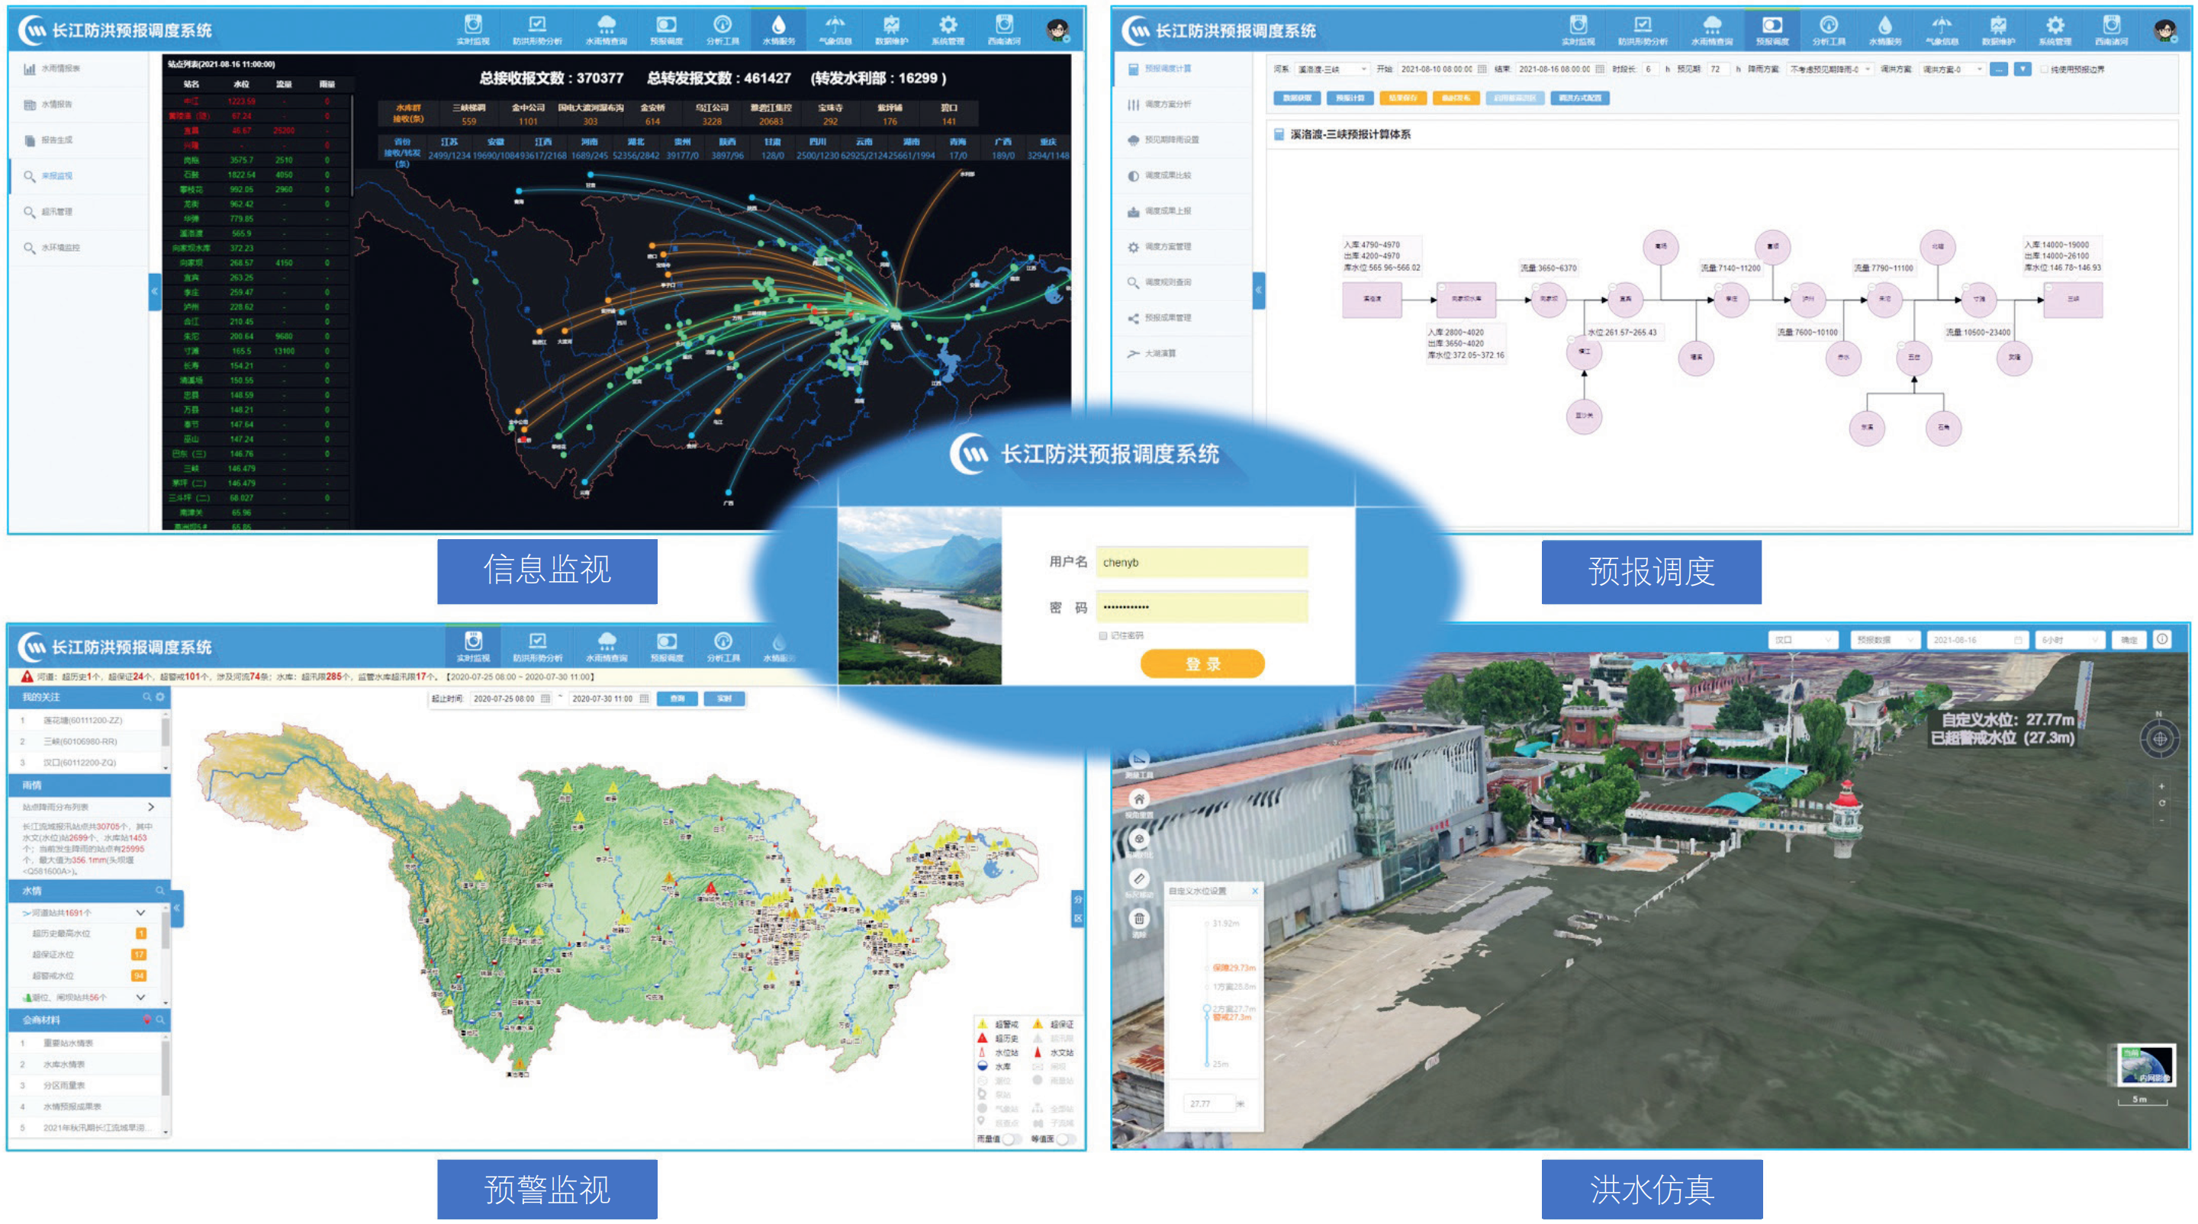The width and height of the screenshot is (2198, 1224).
Task: Click user avatar in 信息监视 window
Action: pyautogui.click(x=1058, y=31)
